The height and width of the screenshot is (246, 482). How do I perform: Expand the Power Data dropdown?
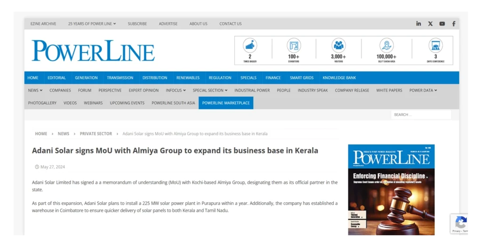(x=423, y=90)
